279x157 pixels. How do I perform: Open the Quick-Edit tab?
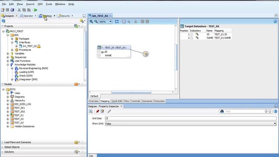click(117, 101)
